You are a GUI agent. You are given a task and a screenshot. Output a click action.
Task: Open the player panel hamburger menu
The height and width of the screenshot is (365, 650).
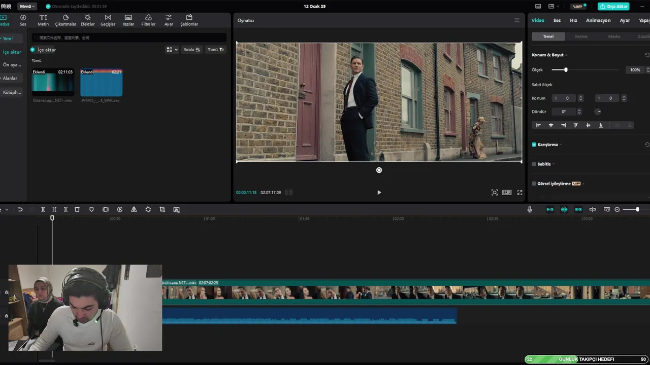517,20
